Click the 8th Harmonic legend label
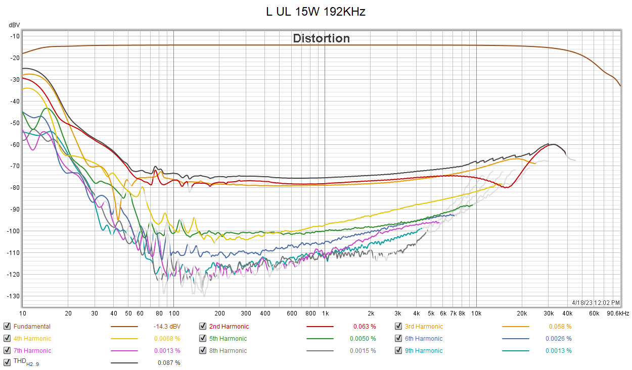Viewport: 632px width, 370px height. point(228,351)
